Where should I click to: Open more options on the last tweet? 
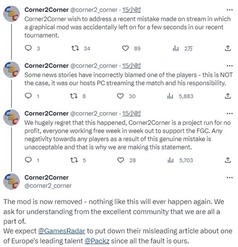(x=229, y=177)
